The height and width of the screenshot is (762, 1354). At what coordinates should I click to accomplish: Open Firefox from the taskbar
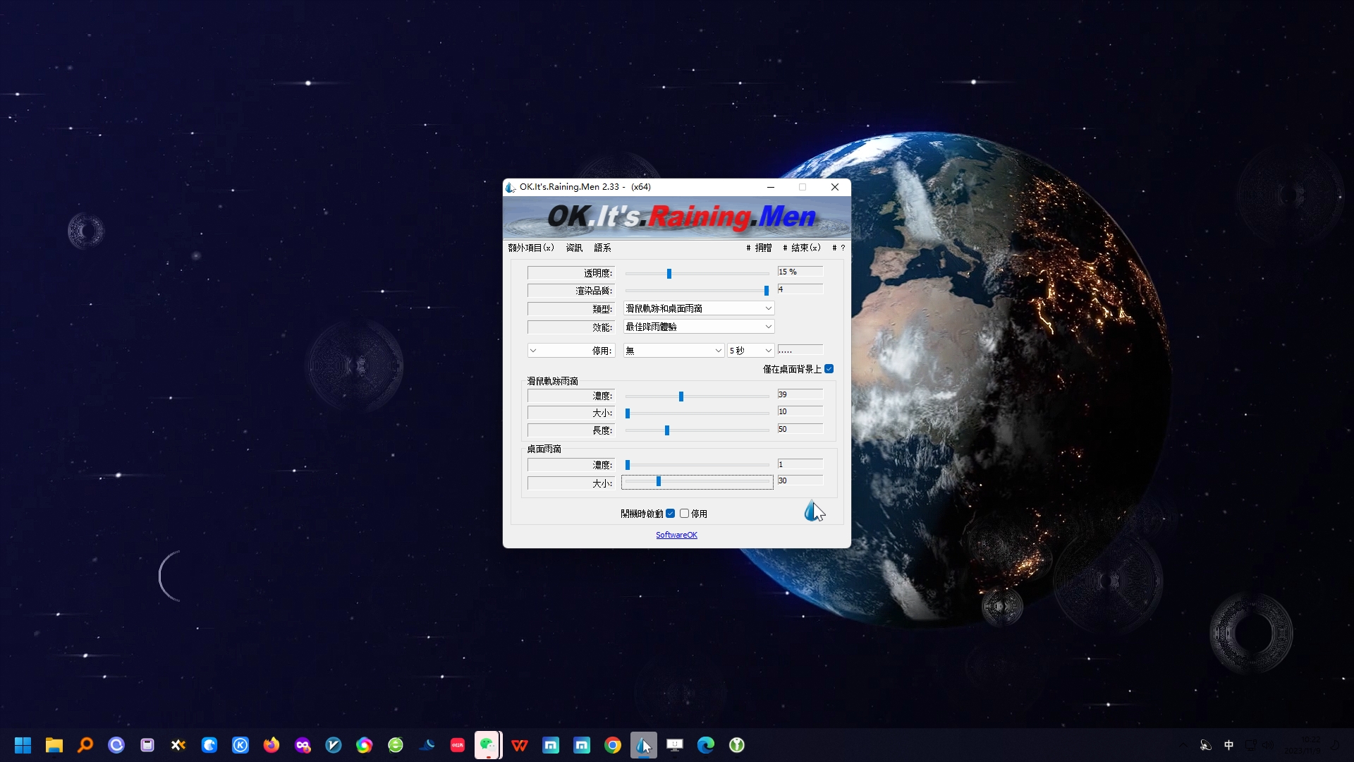(272, 745)
